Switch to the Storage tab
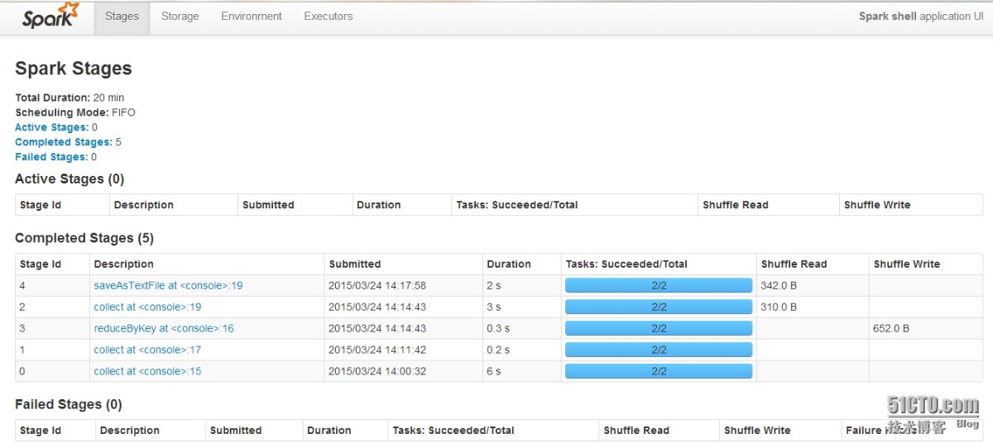993x448 pixels. [x=180, y=17]
